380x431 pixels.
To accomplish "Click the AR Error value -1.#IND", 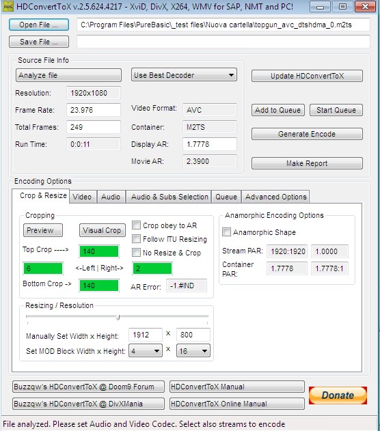I will click(x=187, y=286).
